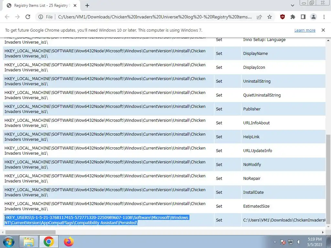Open network tray icon
Image resolution: width=331 pixels, height=248 pixels.
click(291, 242)
